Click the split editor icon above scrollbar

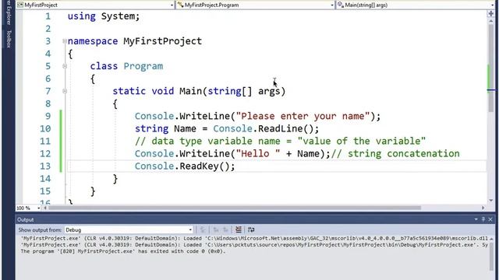click(x=490, y=13)
